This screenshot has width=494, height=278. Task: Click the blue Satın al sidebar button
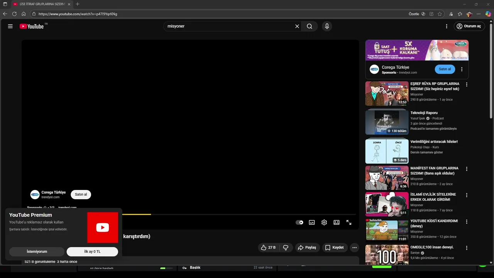tap(445, 69)
